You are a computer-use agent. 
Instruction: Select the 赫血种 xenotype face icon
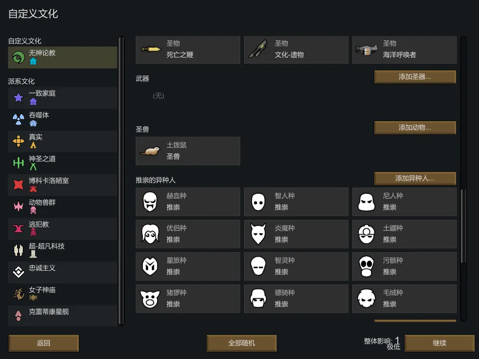(150, 202)
